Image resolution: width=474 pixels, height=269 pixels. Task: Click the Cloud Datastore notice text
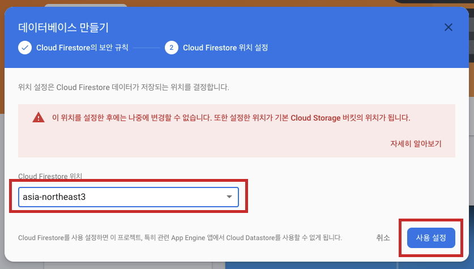180,238
